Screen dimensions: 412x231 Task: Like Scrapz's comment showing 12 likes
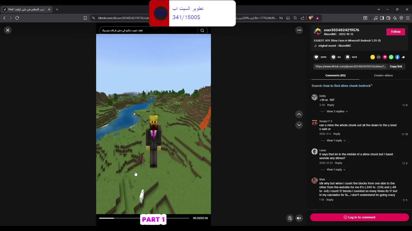pos(403,134)
